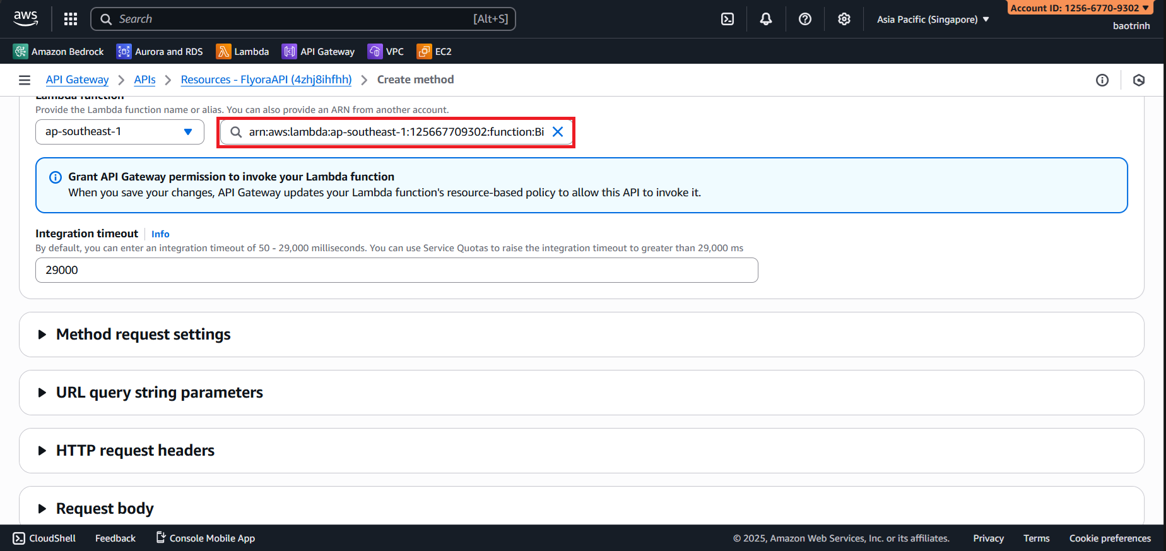Launch CloudShell from the top bar icon
1166x551 pixels.
727,19
